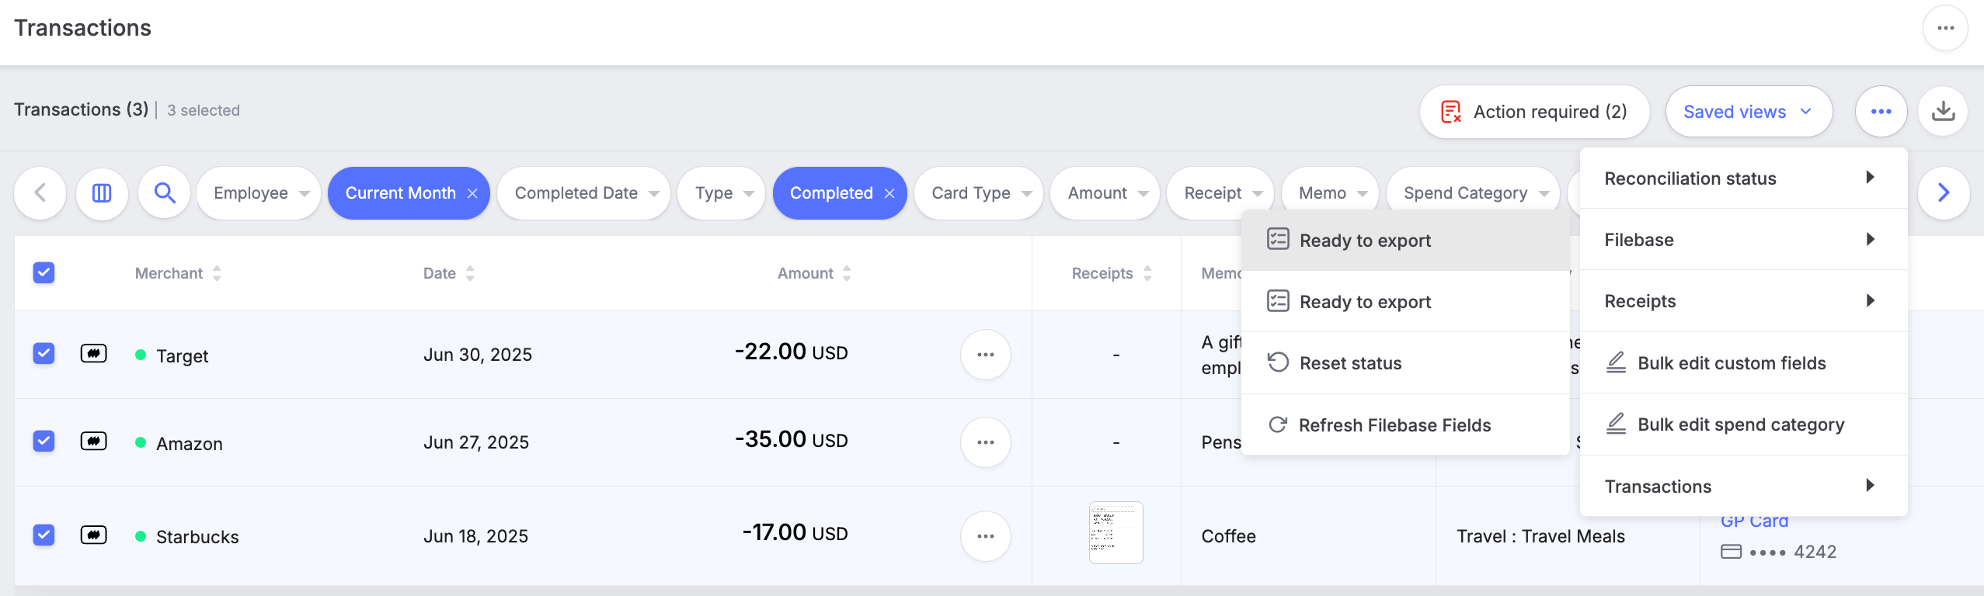The image size is (1984, 596).
Task: Open the row options for Amazon transaction
Action: pos(985,442)
